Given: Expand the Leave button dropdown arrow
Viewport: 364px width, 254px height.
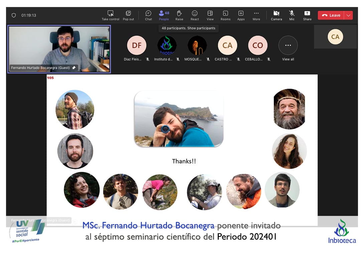Looking at the screenshot, I should coord(349,15).
